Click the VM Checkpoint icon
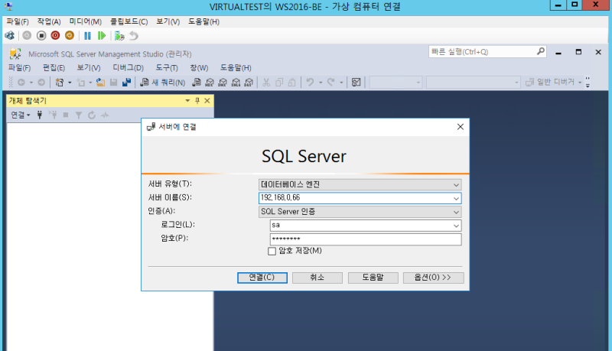The height and width of the screenshot is (351, 612). pyautogui.click(x=119, y=36)
